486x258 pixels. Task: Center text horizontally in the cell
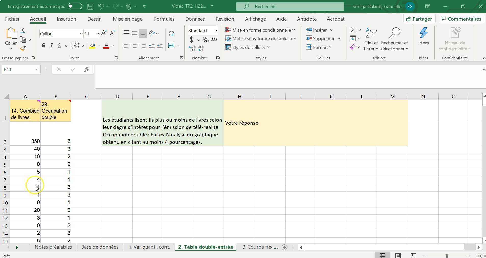coord(134,46)
